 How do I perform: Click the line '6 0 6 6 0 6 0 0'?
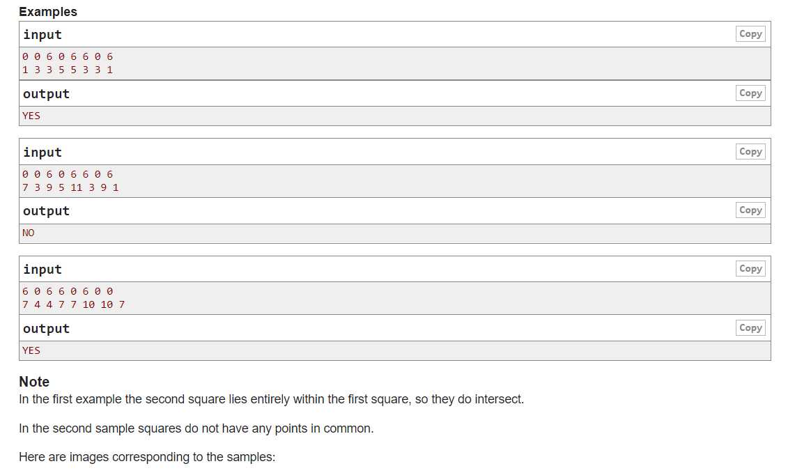click(x=68, y=292)
